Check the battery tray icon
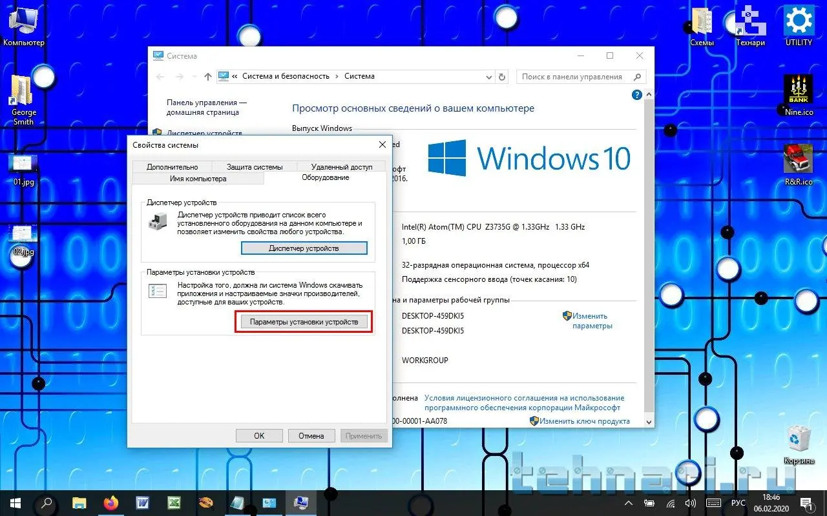Viewport: 827px width, 516px height. [651, 503]
